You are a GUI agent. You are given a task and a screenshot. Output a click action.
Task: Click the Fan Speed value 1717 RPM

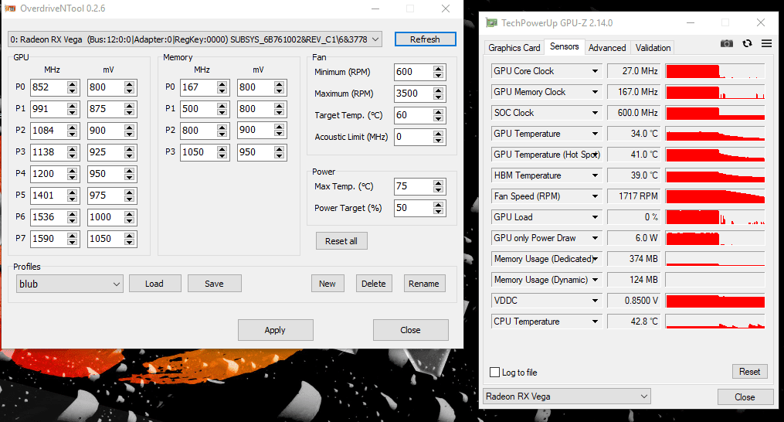point(634,196)
